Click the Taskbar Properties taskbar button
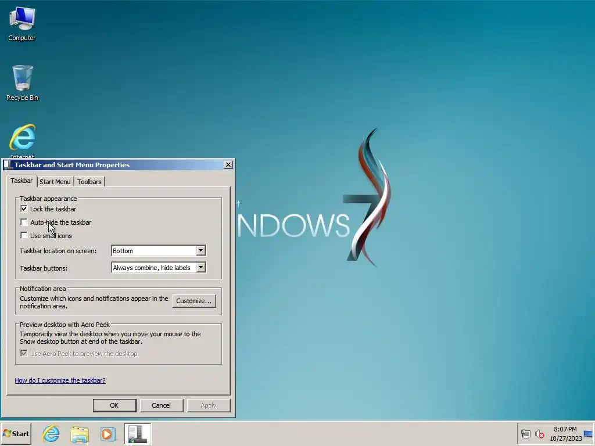 tap(137, 434)
